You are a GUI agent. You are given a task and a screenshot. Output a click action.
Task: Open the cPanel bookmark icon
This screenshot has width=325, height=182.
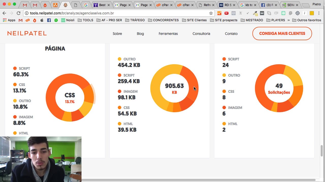tap(28, 20)
